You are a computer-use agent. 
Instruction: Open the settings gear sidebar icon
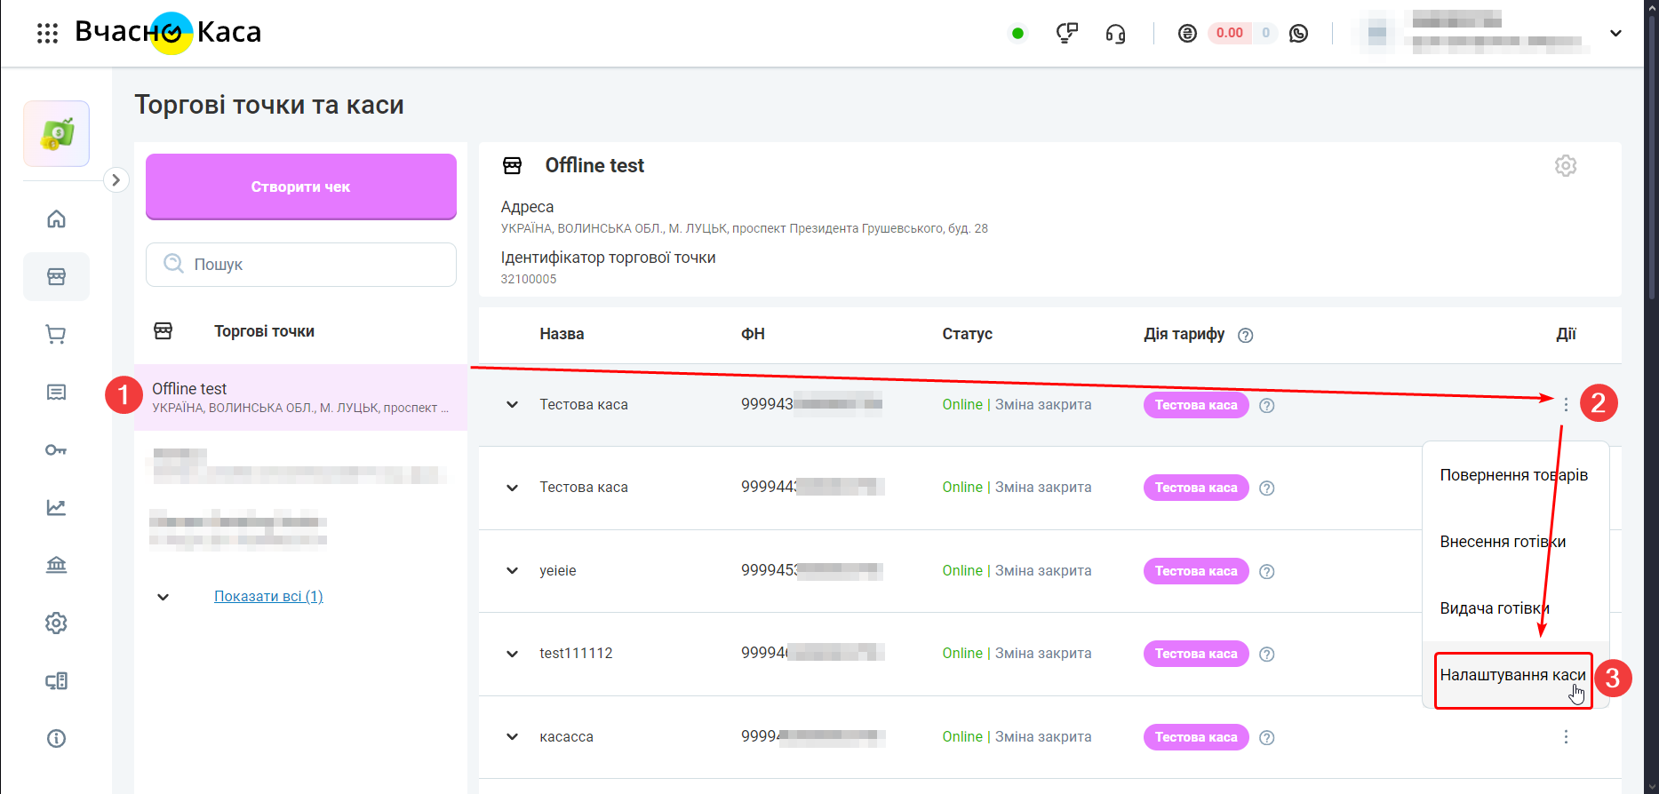56,623
